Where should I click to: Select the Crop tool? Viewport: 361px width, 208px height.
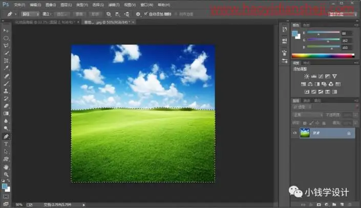[6, 61]
